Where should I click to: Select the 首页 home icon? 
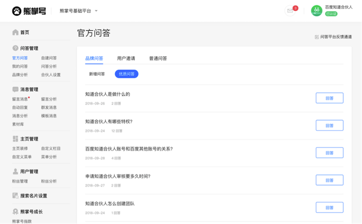click(x=15, y=32)
